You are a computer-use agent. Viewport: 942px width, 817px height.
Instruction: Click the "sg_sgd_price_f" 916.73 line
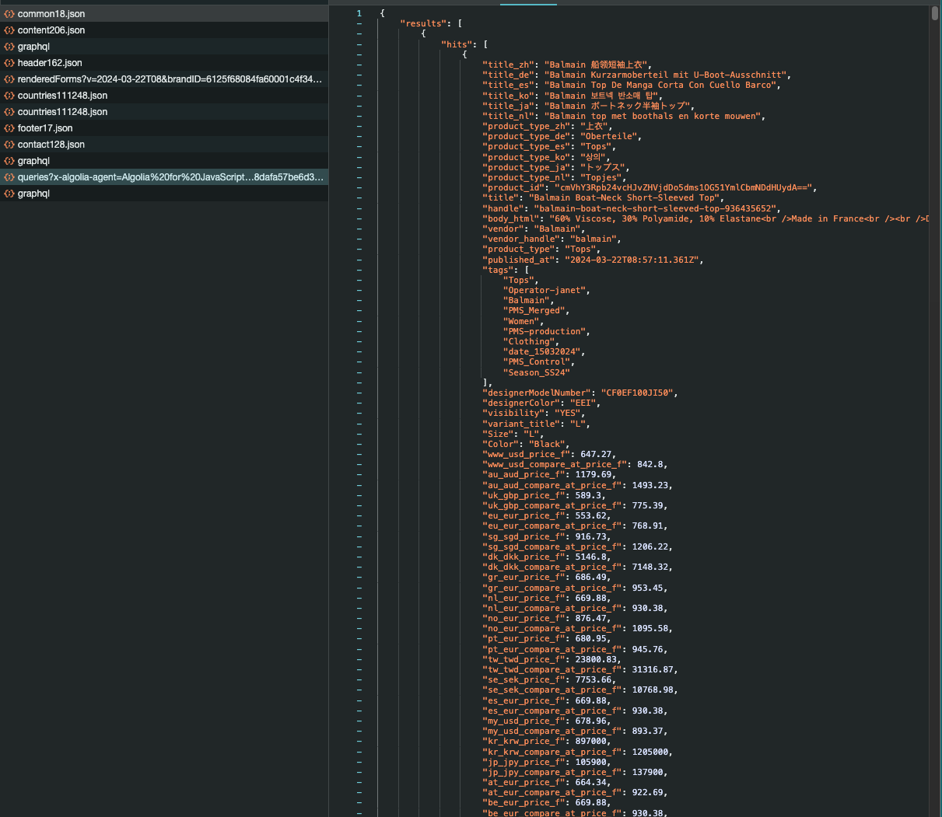(x=547, y=536)
